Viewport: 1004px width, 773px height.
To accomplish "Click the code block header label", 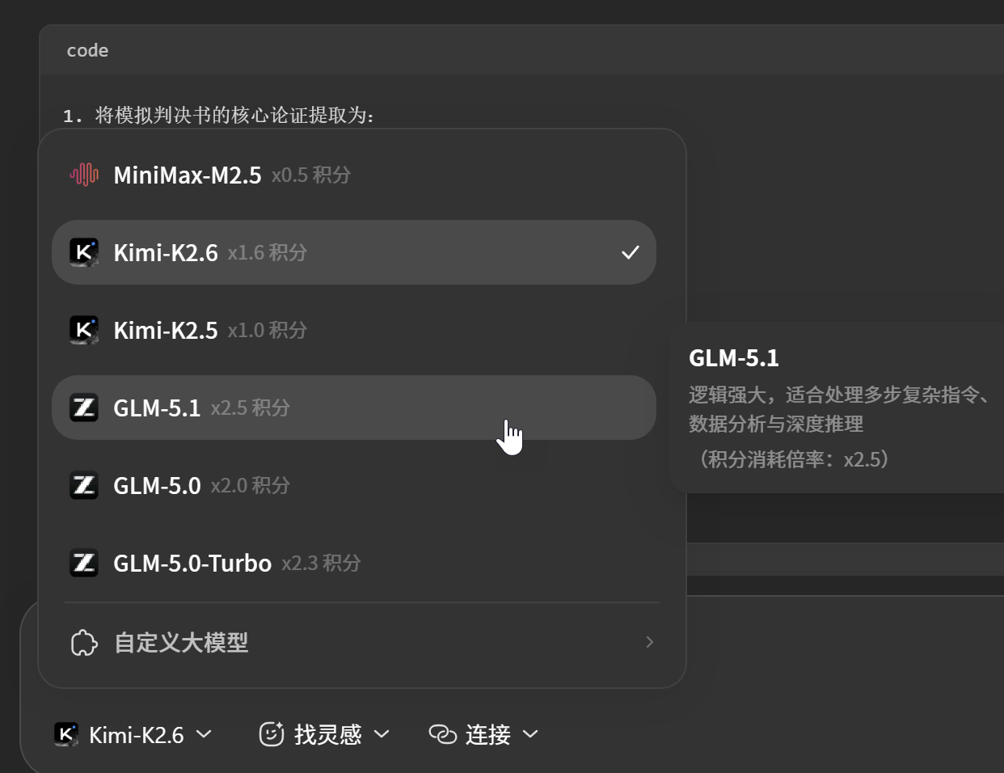I will [87, 50].
